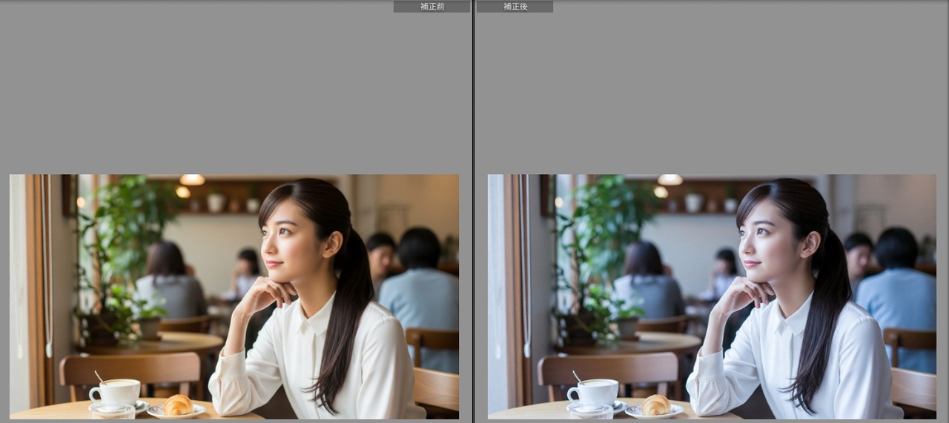
Task: Click the croissant in the before image
Action: click(x=178, y=404)
